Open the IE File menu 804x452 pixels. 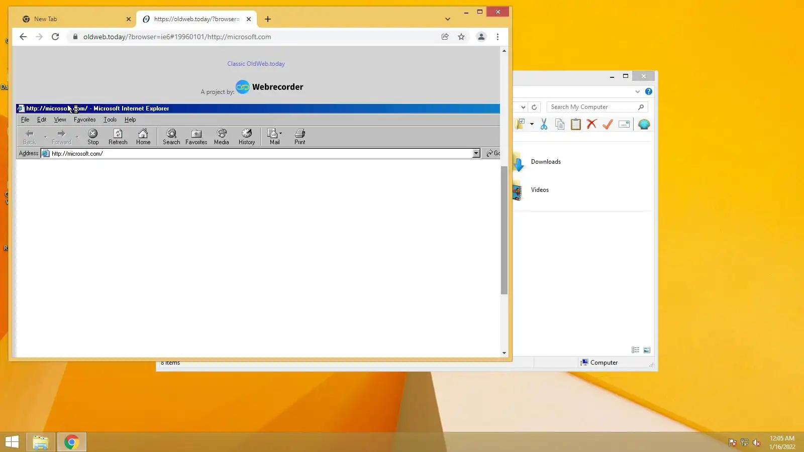(25, 120)
